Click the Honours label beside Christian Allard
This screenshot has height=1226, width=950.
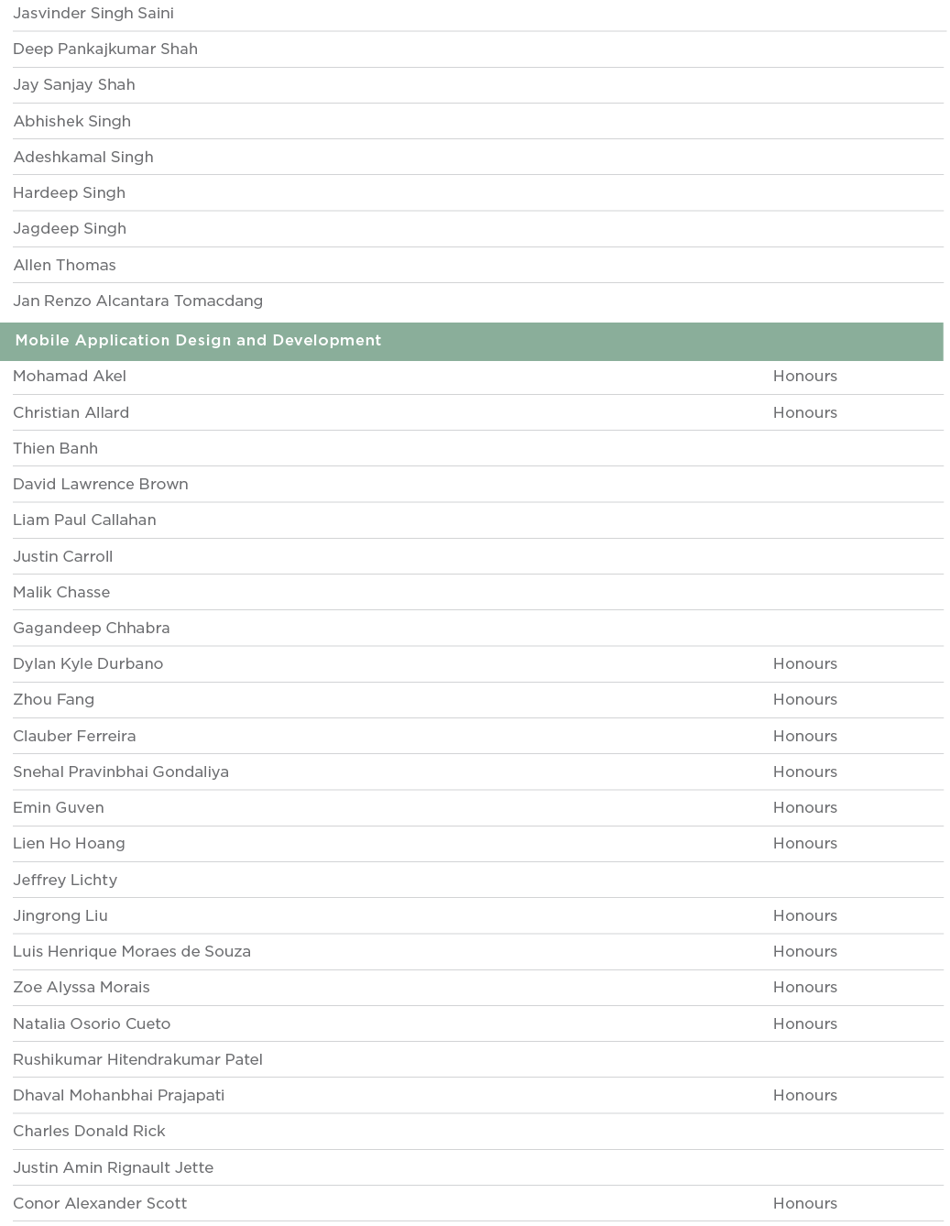pyautogui.click(x=804, y=412)
